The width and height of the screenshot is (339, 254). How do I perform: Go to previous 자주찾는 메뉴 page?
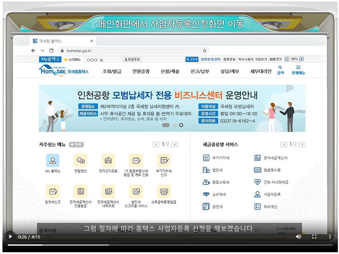pyautogui.click(x=155, y=144)
